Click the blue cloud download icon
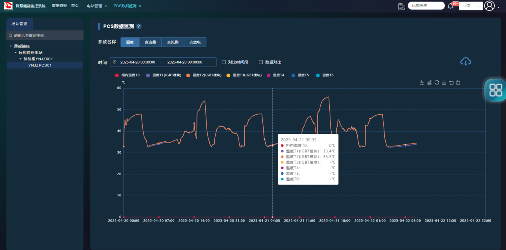 466,62
